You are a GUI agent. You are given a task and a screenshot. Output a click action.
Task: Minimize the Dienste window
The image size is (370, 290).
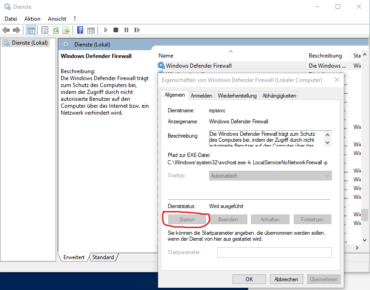[317, 6]
